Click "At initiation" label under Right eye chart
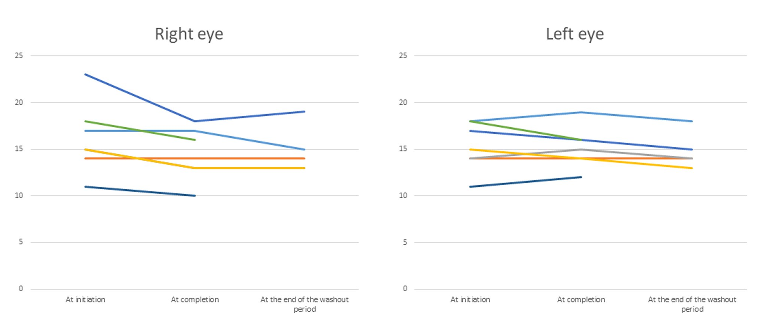 85,299
